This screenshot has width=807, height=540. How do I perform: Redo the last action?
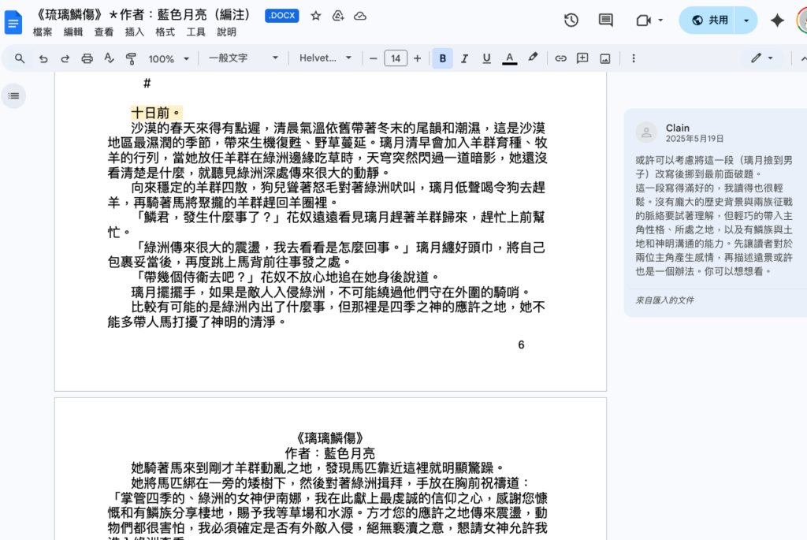[65, 58]
